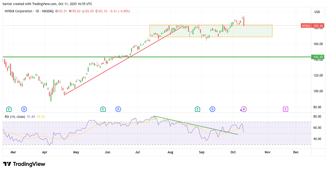This screenshot has width=328, height=172.
Task: Click the leftmost blue dividend D marker
Action: tap(24, 109)
